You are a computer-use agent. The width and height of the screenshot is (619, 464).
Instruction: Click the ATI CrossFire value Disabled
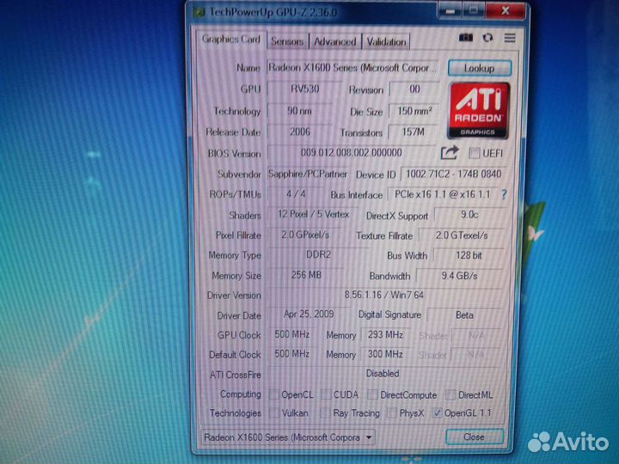point(383,373)
